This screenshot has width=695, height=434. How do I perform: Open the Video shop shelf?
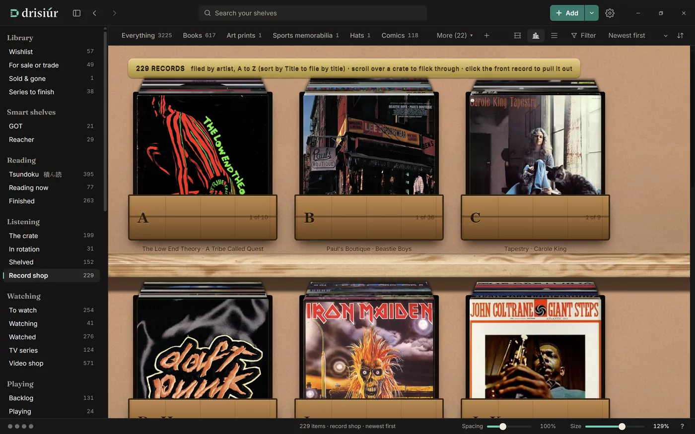click(x=51, y=363)
